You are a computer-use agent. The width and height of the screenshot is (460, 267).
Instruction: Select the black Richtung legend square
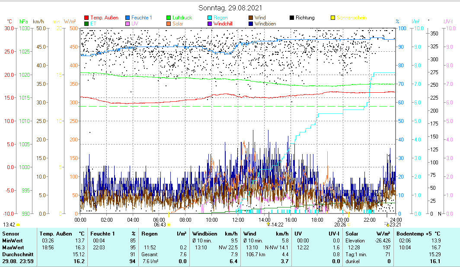coord(292,18)
